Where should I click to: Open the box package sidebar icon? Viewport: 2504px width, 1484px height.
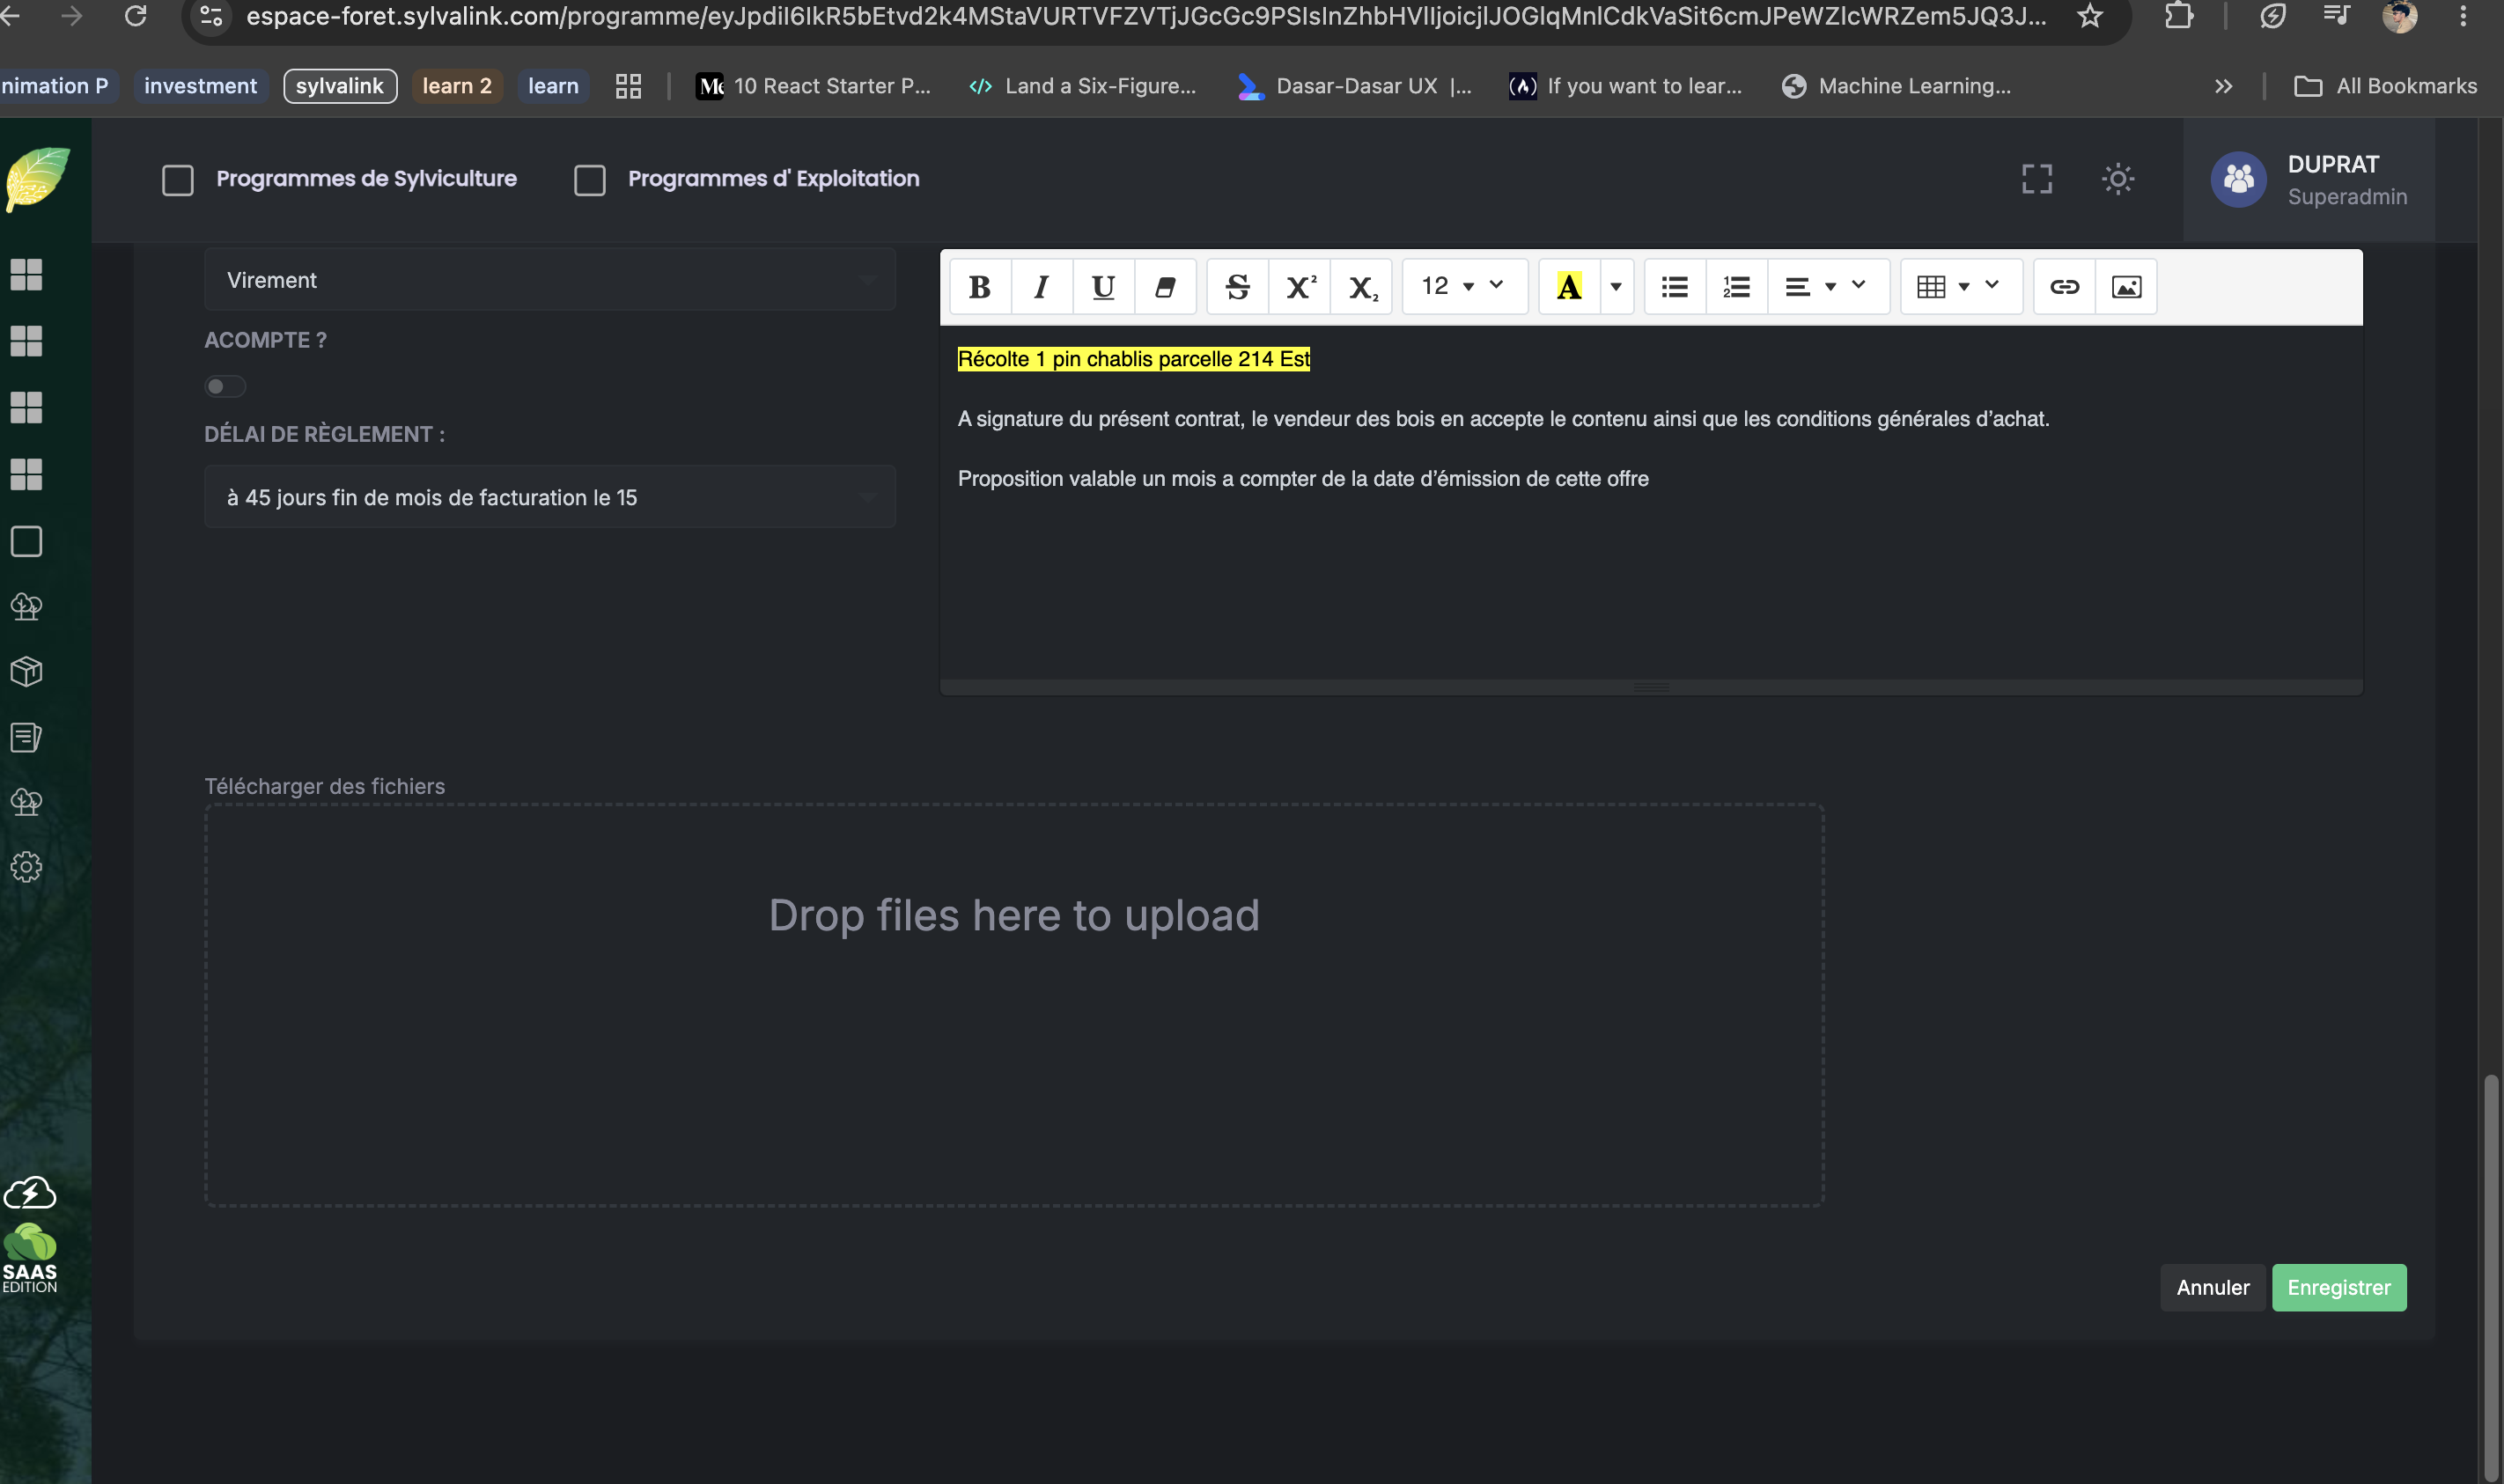[x=26, y=671]
